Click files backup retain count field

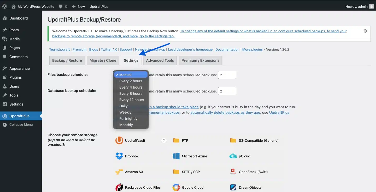click(x=227, y=75)
